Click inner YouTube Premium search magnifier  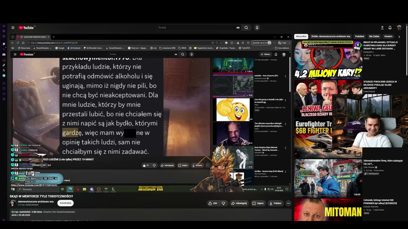(x=183, y=54)
